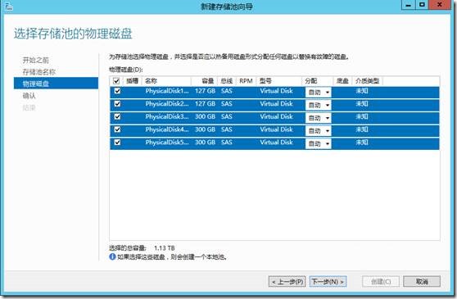Select the PhysicalDisk3 name cell

167,116
